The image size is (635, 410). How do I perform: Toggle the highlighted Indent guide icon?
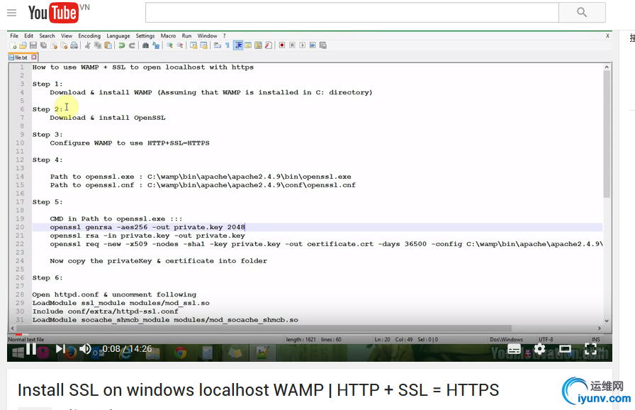[238, 45]
